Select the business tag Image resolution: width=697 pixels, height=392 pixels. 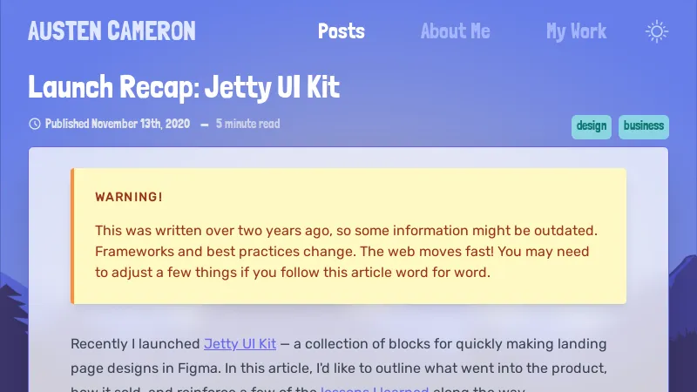pyautogui.click(x=644, y=126)
